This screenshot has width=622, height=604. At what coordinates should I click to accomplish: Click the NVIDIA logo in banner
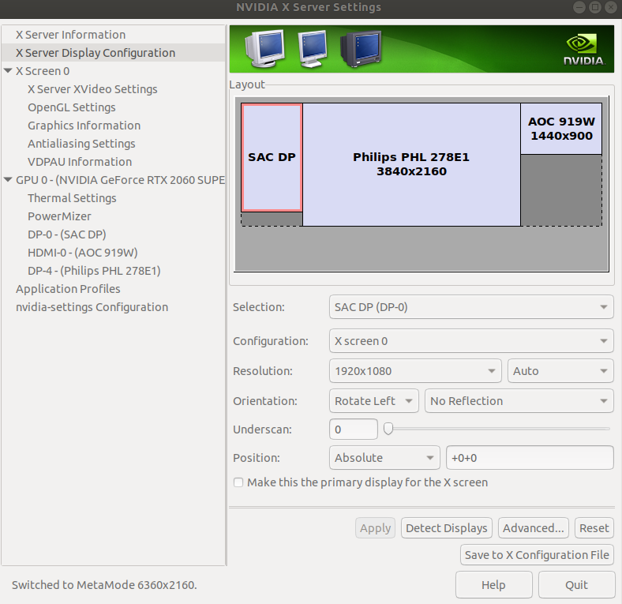coord(584,50)
